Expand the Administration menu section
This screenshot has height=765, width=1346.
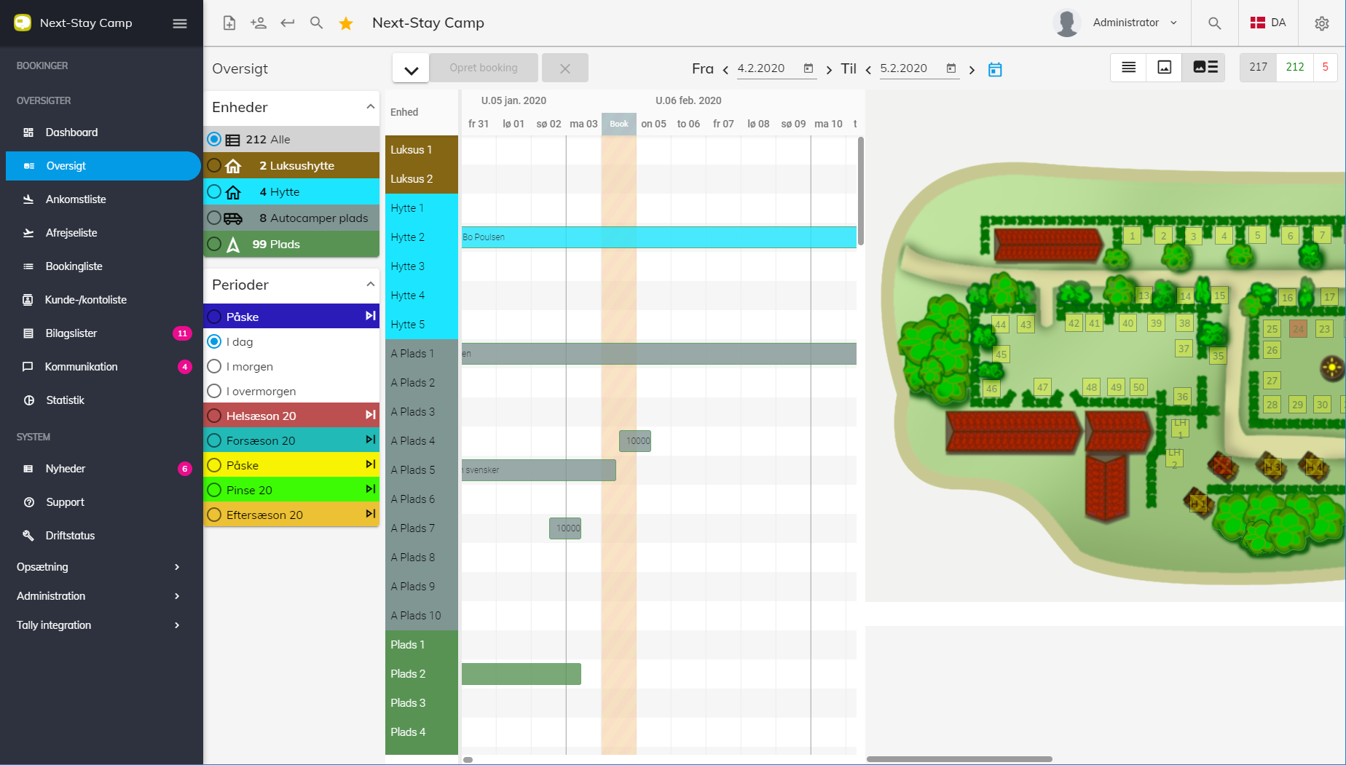(101, 596)
